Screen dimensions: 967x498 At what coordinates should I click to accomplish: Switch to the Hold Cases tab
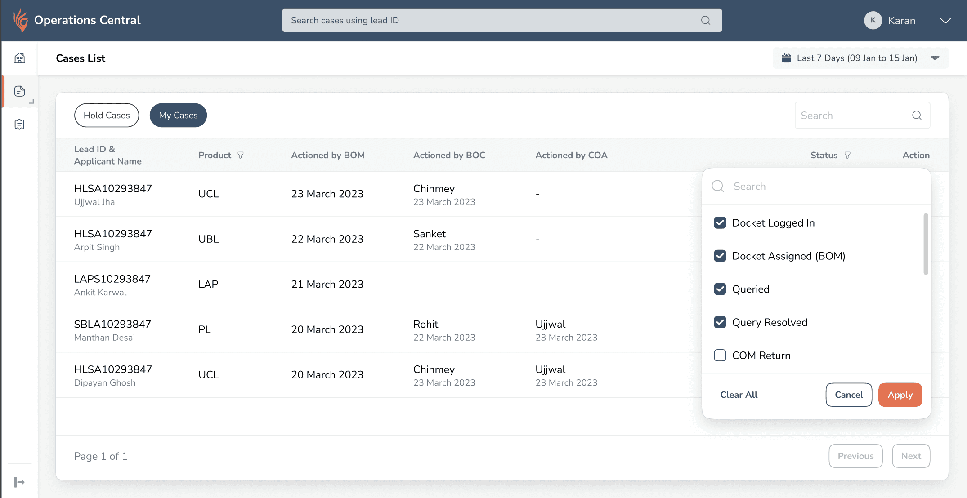pos(107,116)
